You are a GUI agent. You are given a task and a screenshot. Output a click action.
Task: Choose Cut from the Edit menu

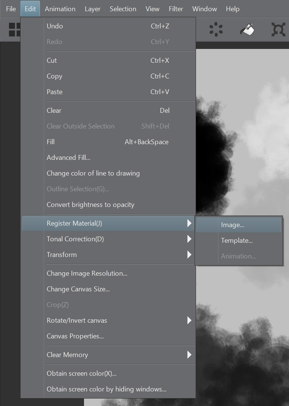click(108, 61)
